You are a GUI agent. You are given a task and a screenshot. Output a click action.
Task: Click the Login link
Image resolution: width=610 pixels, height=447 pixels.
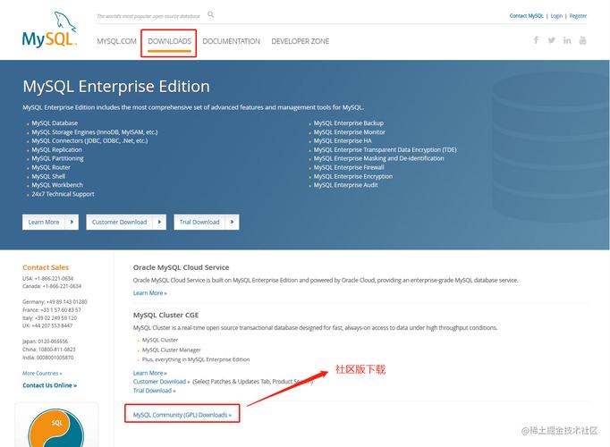coord(556,16)
